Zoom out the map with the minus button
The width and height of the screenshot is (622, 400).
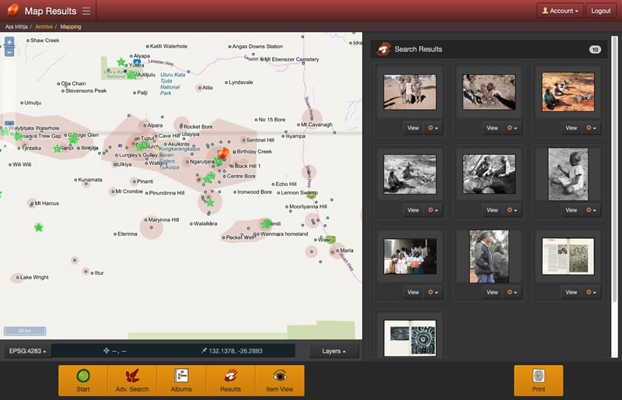(9, 52)
